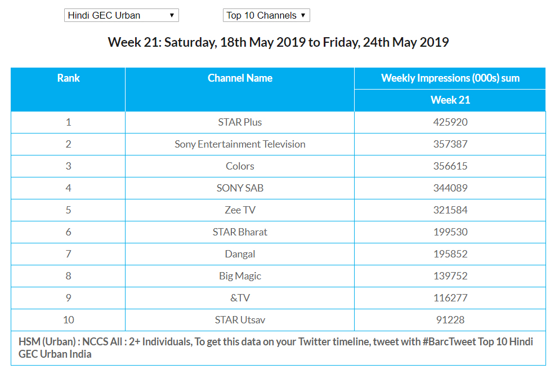Click the Week 21 date range heading
550x378 pixels.
tap(278, 42)
